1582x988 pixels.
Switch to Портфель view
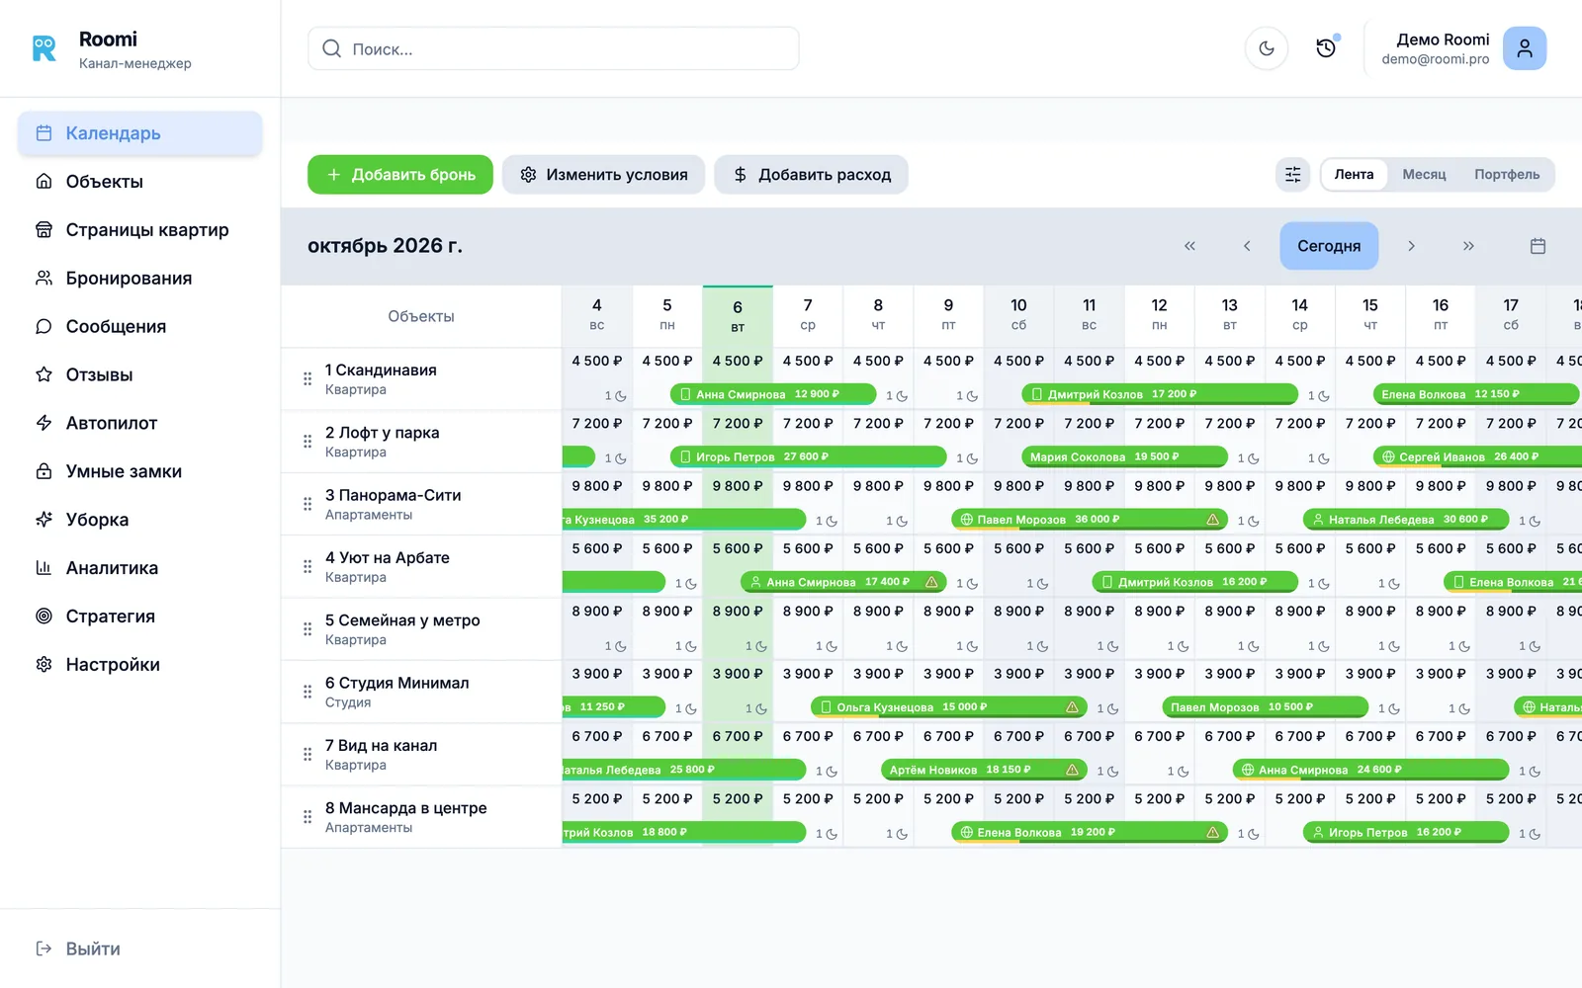click(1507, 175)
